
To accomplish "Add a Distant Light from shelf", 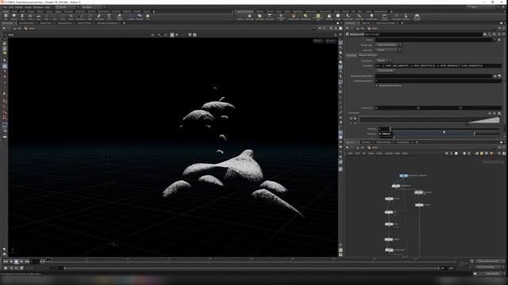I will tap(306, 17).
